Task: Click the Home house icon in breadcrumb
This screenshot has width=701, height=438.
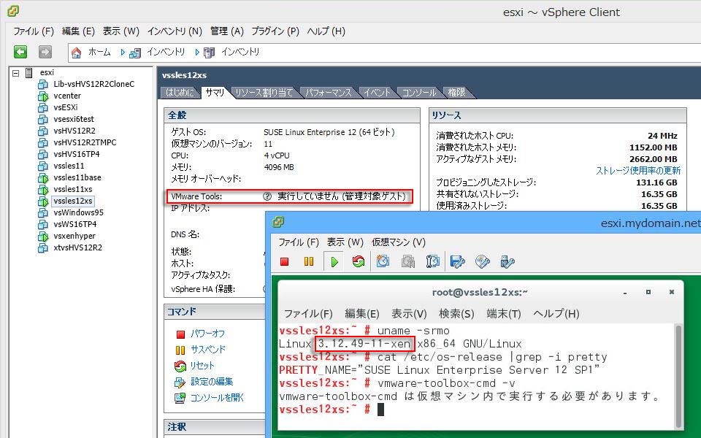Action: tap(77, 53)
